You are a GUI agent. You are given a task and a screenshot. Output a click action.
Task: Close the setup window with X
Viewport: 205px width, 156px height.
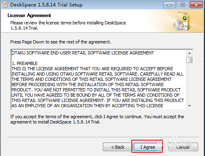point(196,5)
